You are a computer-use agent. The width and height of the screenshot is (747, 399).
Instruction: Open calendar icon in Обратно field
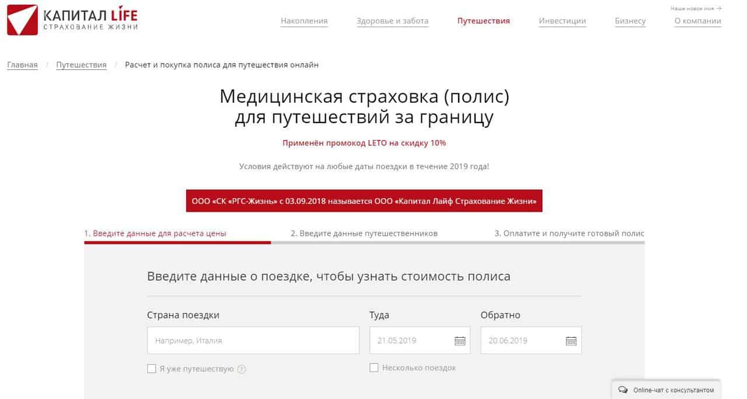click(571, 341)
